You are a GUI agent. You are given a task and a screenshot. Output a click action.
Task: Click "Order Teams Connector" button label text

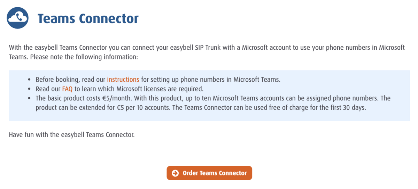[x=215, y=173]
